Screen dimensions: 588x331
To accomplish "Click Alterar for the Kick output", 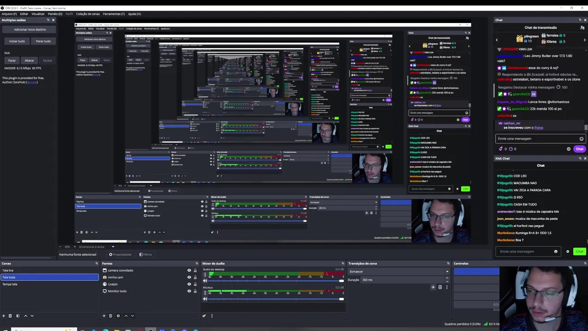I will [x=29, y=60].
